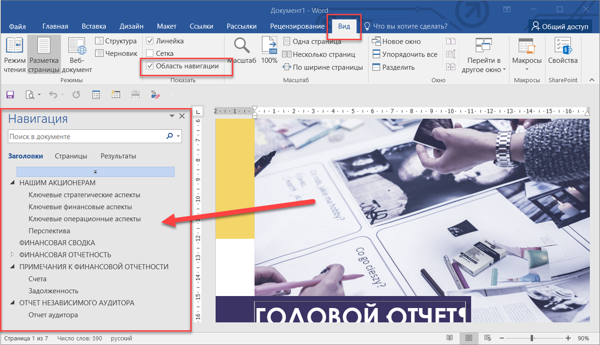Switch to the Главная tab
Screen dimensions: 600x345
(55, 26)
